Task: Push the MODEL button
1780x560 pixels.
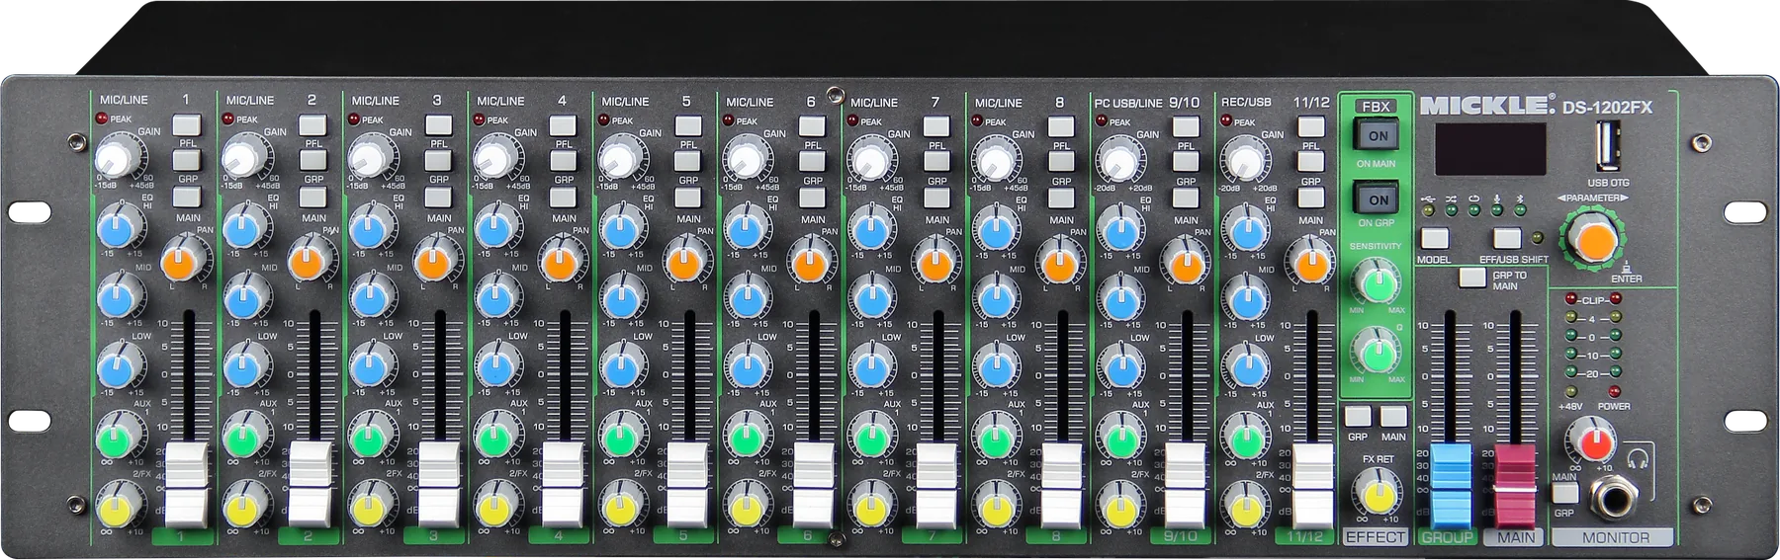Action: click(x=1435, y=239)
